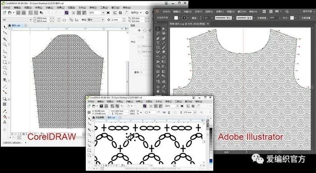Select the Rectangle tool in large CorelDRAW window

point(5,62)
